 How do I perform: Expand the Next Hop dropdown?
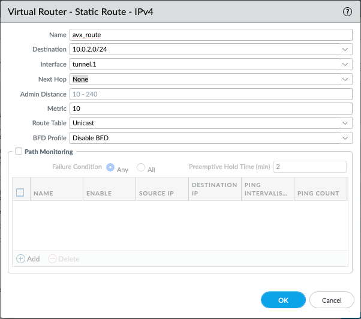click(x=345, y=79)
